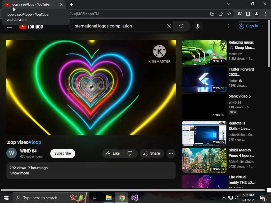Open Flutter Forward 2023 thumbnail
The width and height of the screenshot is (271, 203).
[204, 79]
